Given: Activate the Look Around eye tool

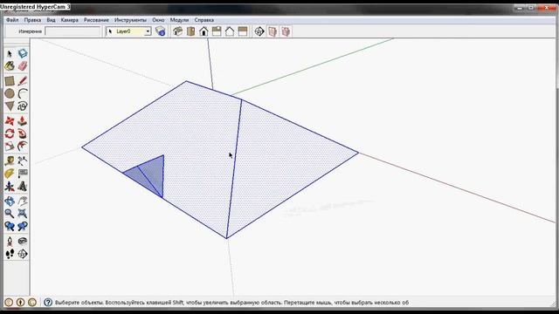Looking at the screenshot, I should click(x=23, y=242).
